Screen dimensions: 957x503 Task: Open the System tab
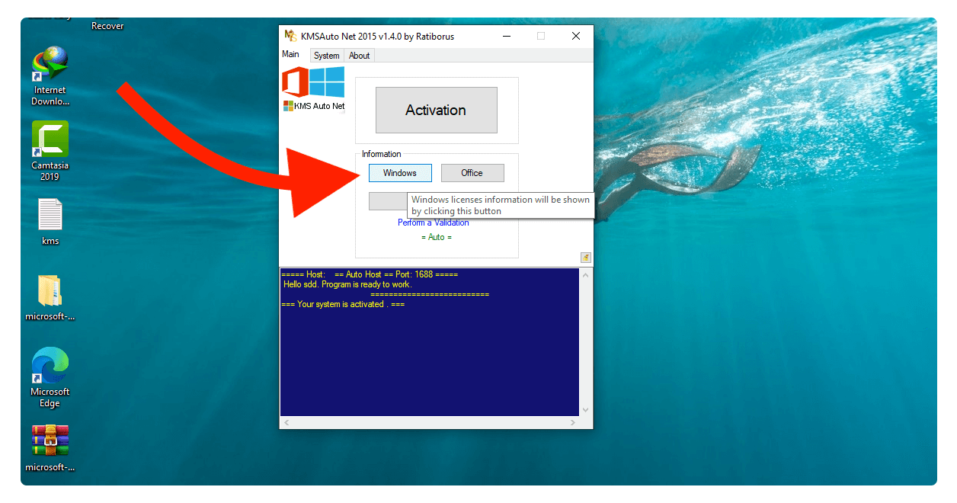tap(326, 56)
